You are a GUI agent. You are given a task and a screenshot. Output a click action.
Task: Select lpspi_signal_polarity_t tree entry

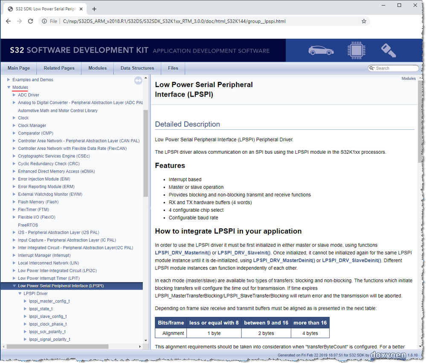point(49,340)
